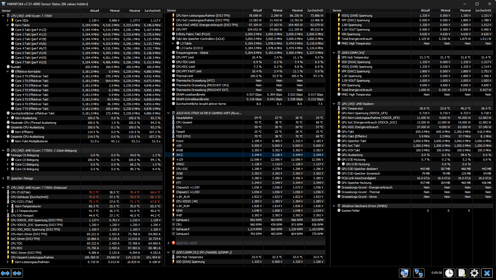Image resolution: width=496 pixels, height=280 pixels.
Task: Click the shrink columns inward arrows button
Action: point(17,273)
